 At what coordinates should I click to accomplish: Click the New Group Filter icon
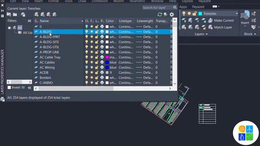(15, 15)
